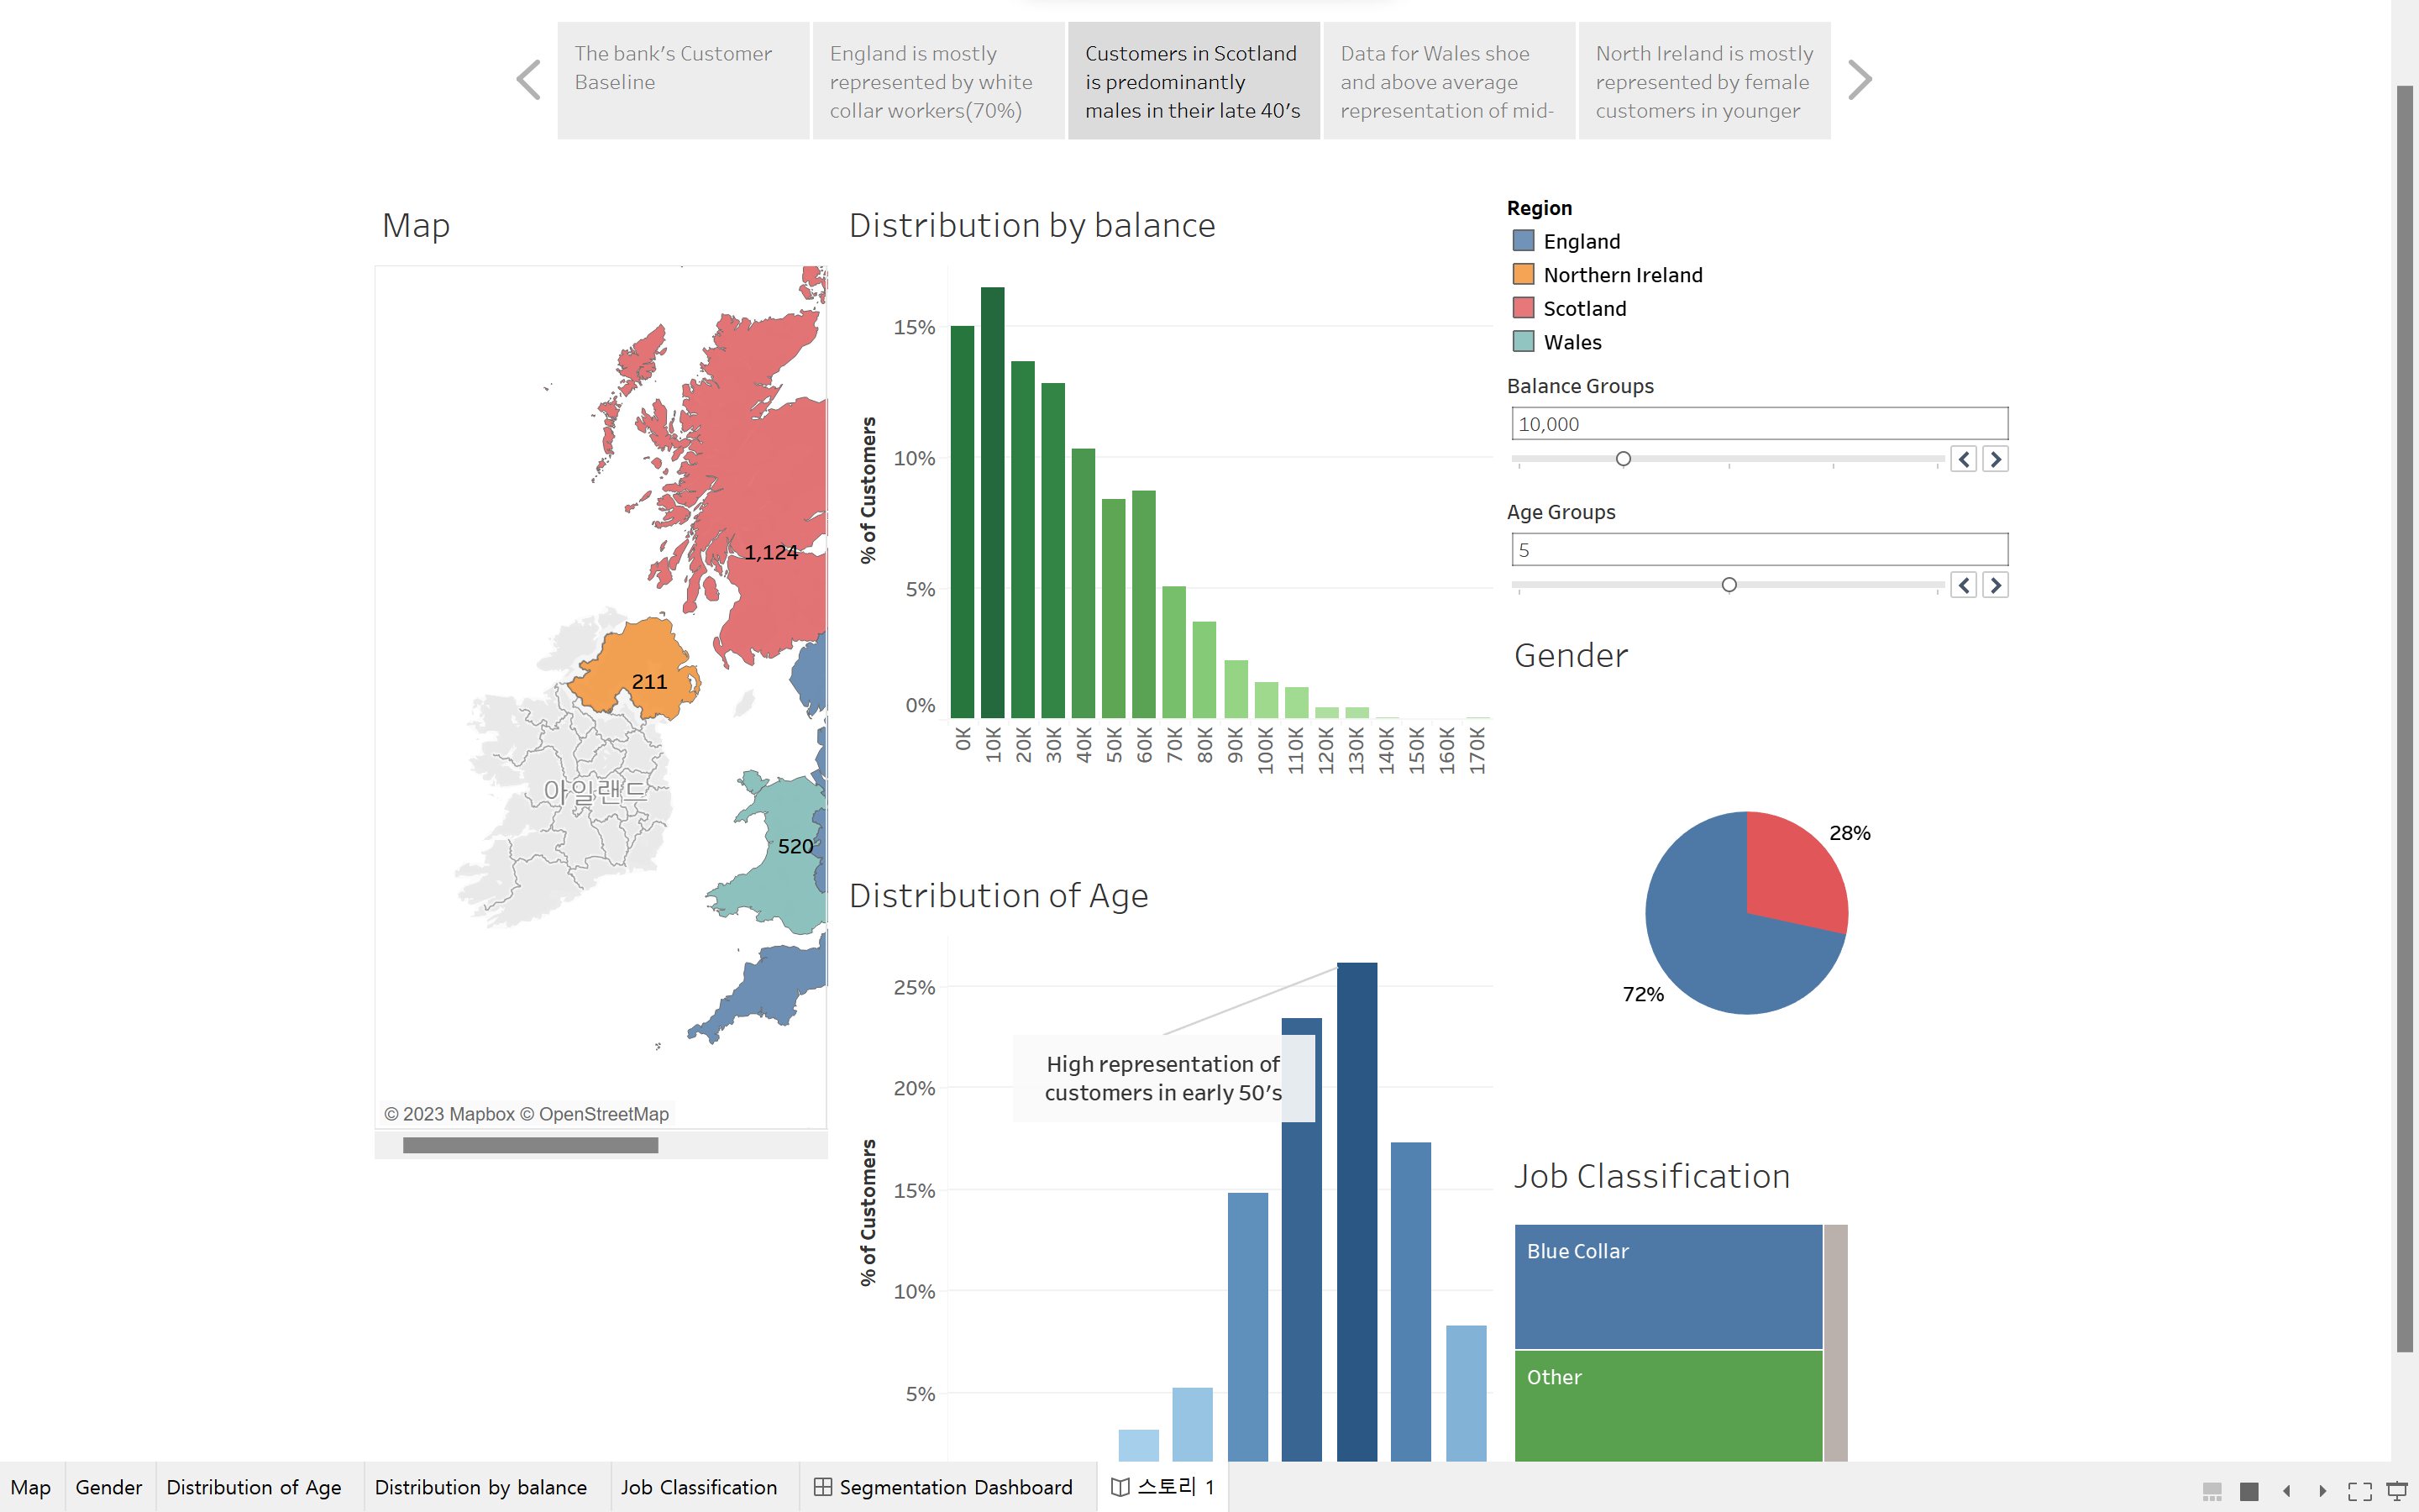Image resolution: width=2419 pixels, height=1512 pixels.
Task: Decrease Age Groups with left stepper
Action: (1963, 585)
